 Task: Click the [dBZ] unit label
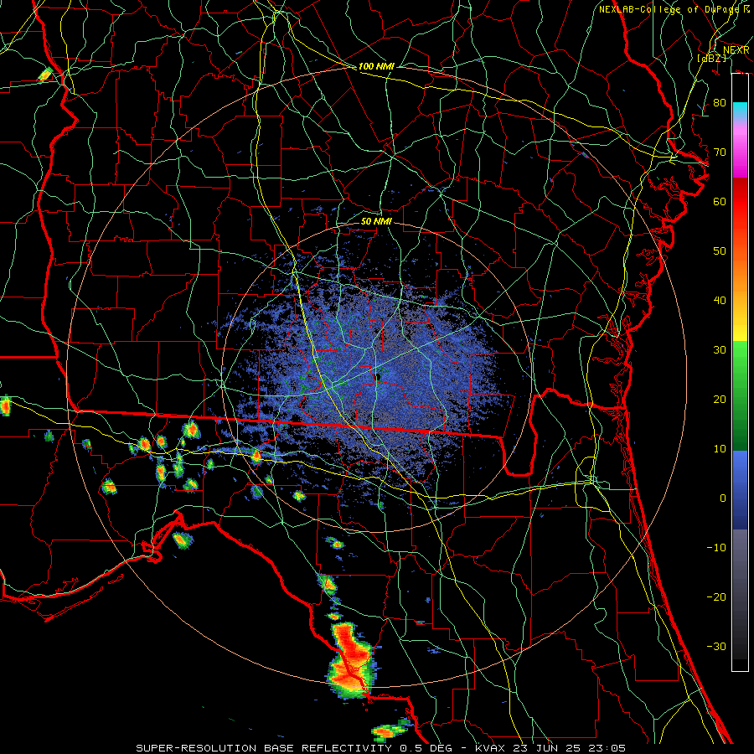point(712,58)
